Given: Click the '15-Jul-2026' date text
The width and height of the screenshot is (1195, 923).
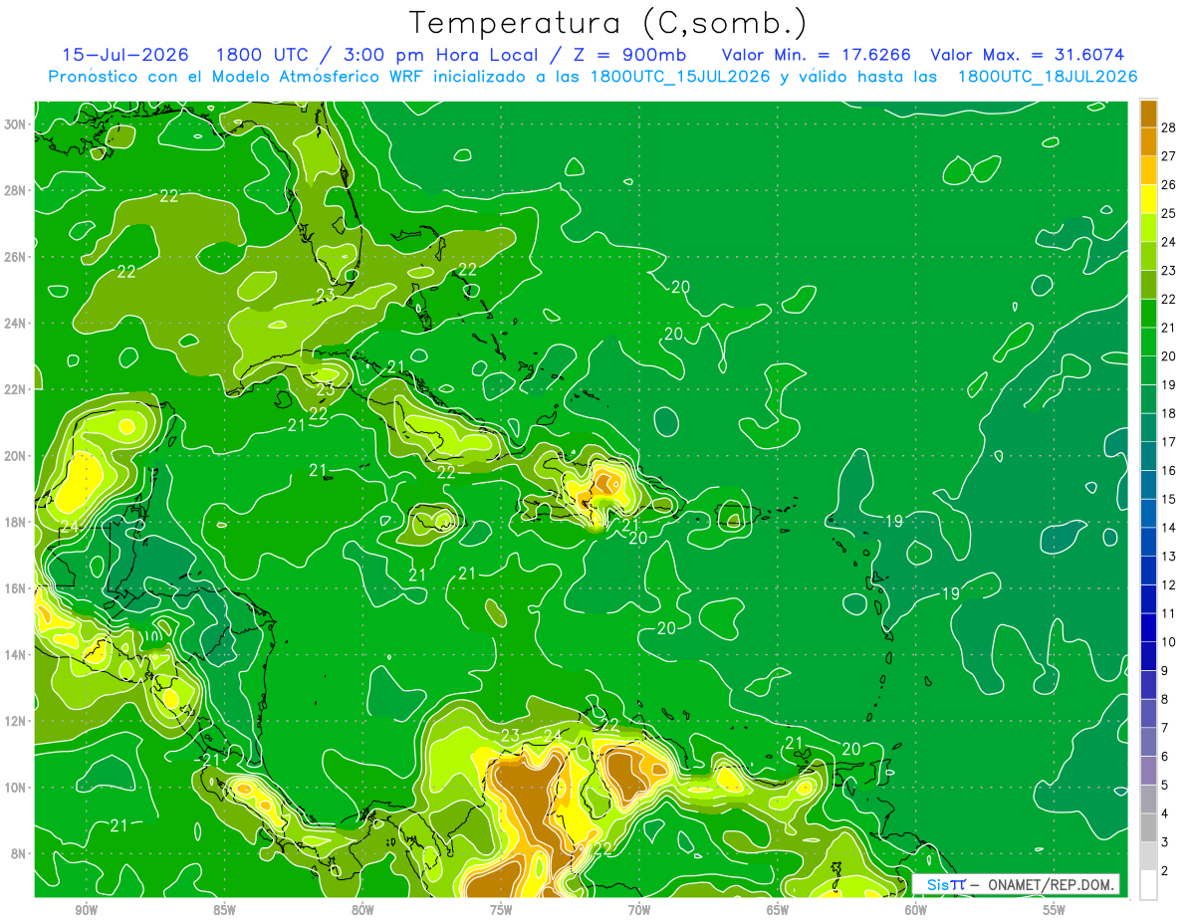Looking at the screenshot, I should (x=124, y=55).
